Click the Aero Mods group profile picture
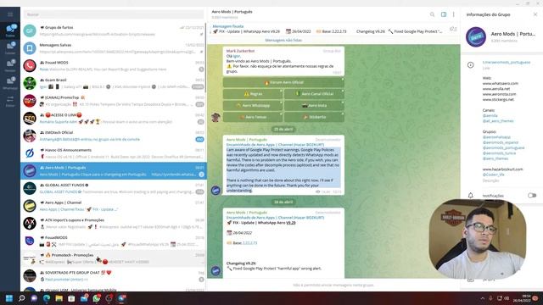Viewport: 543px width, 305px height. [x=476, y=37]
